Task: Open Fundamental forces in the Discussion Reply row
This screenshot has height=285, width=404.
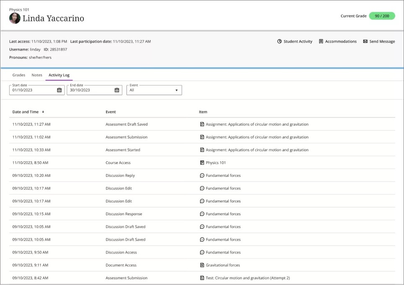Action: pos(223,176)
